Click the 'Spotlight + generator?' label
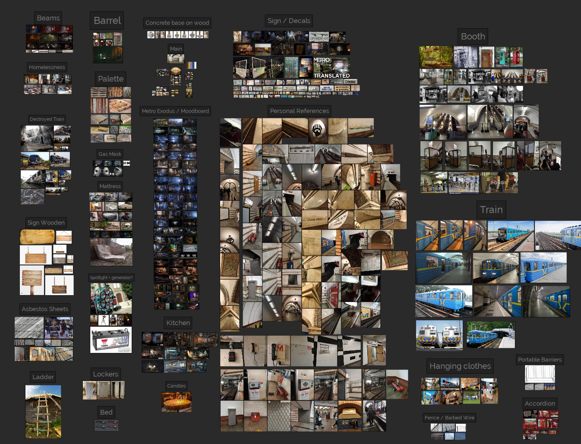581x444 pixels. [111, 277]
